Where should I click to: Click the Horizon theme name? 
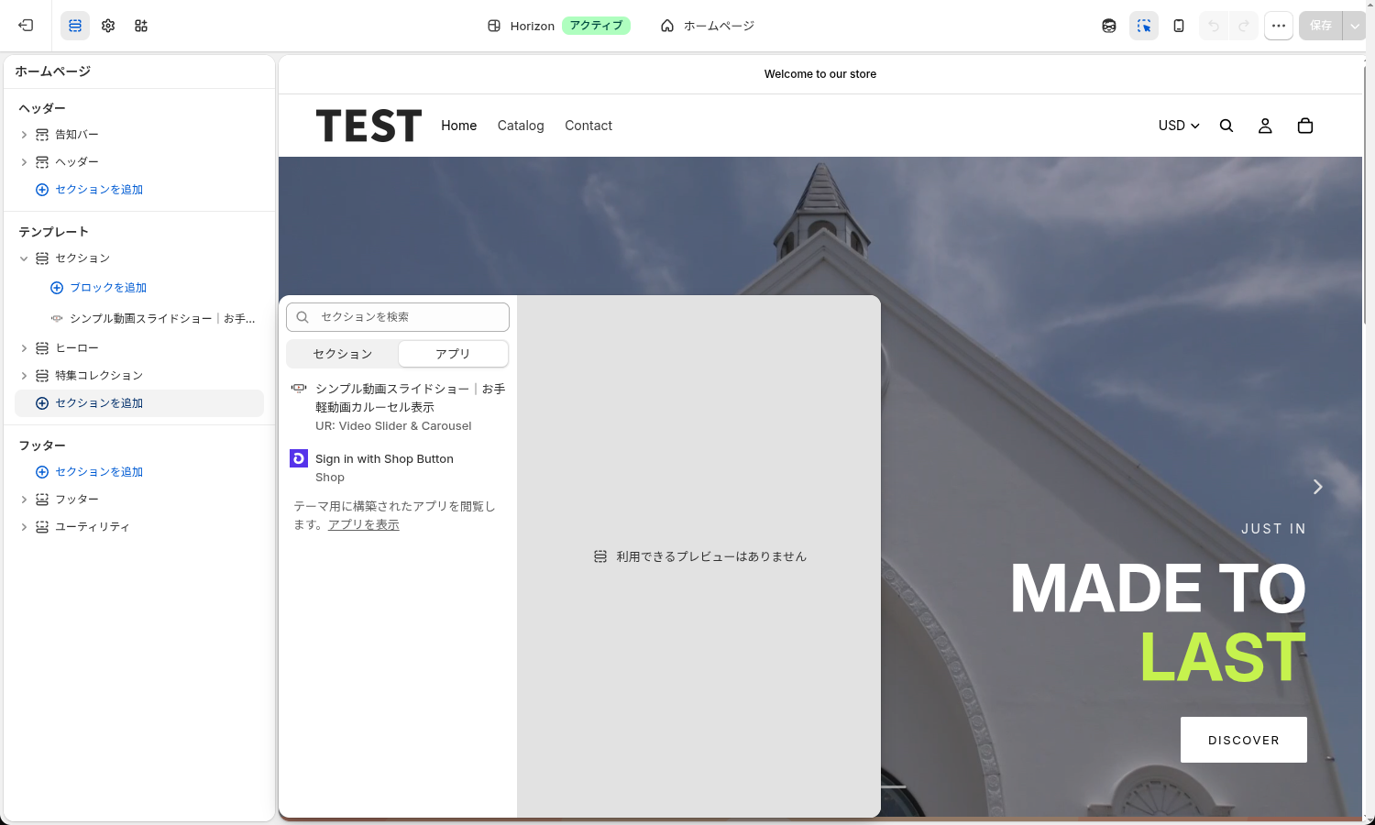pyautogui.click(x=533, y=26)
